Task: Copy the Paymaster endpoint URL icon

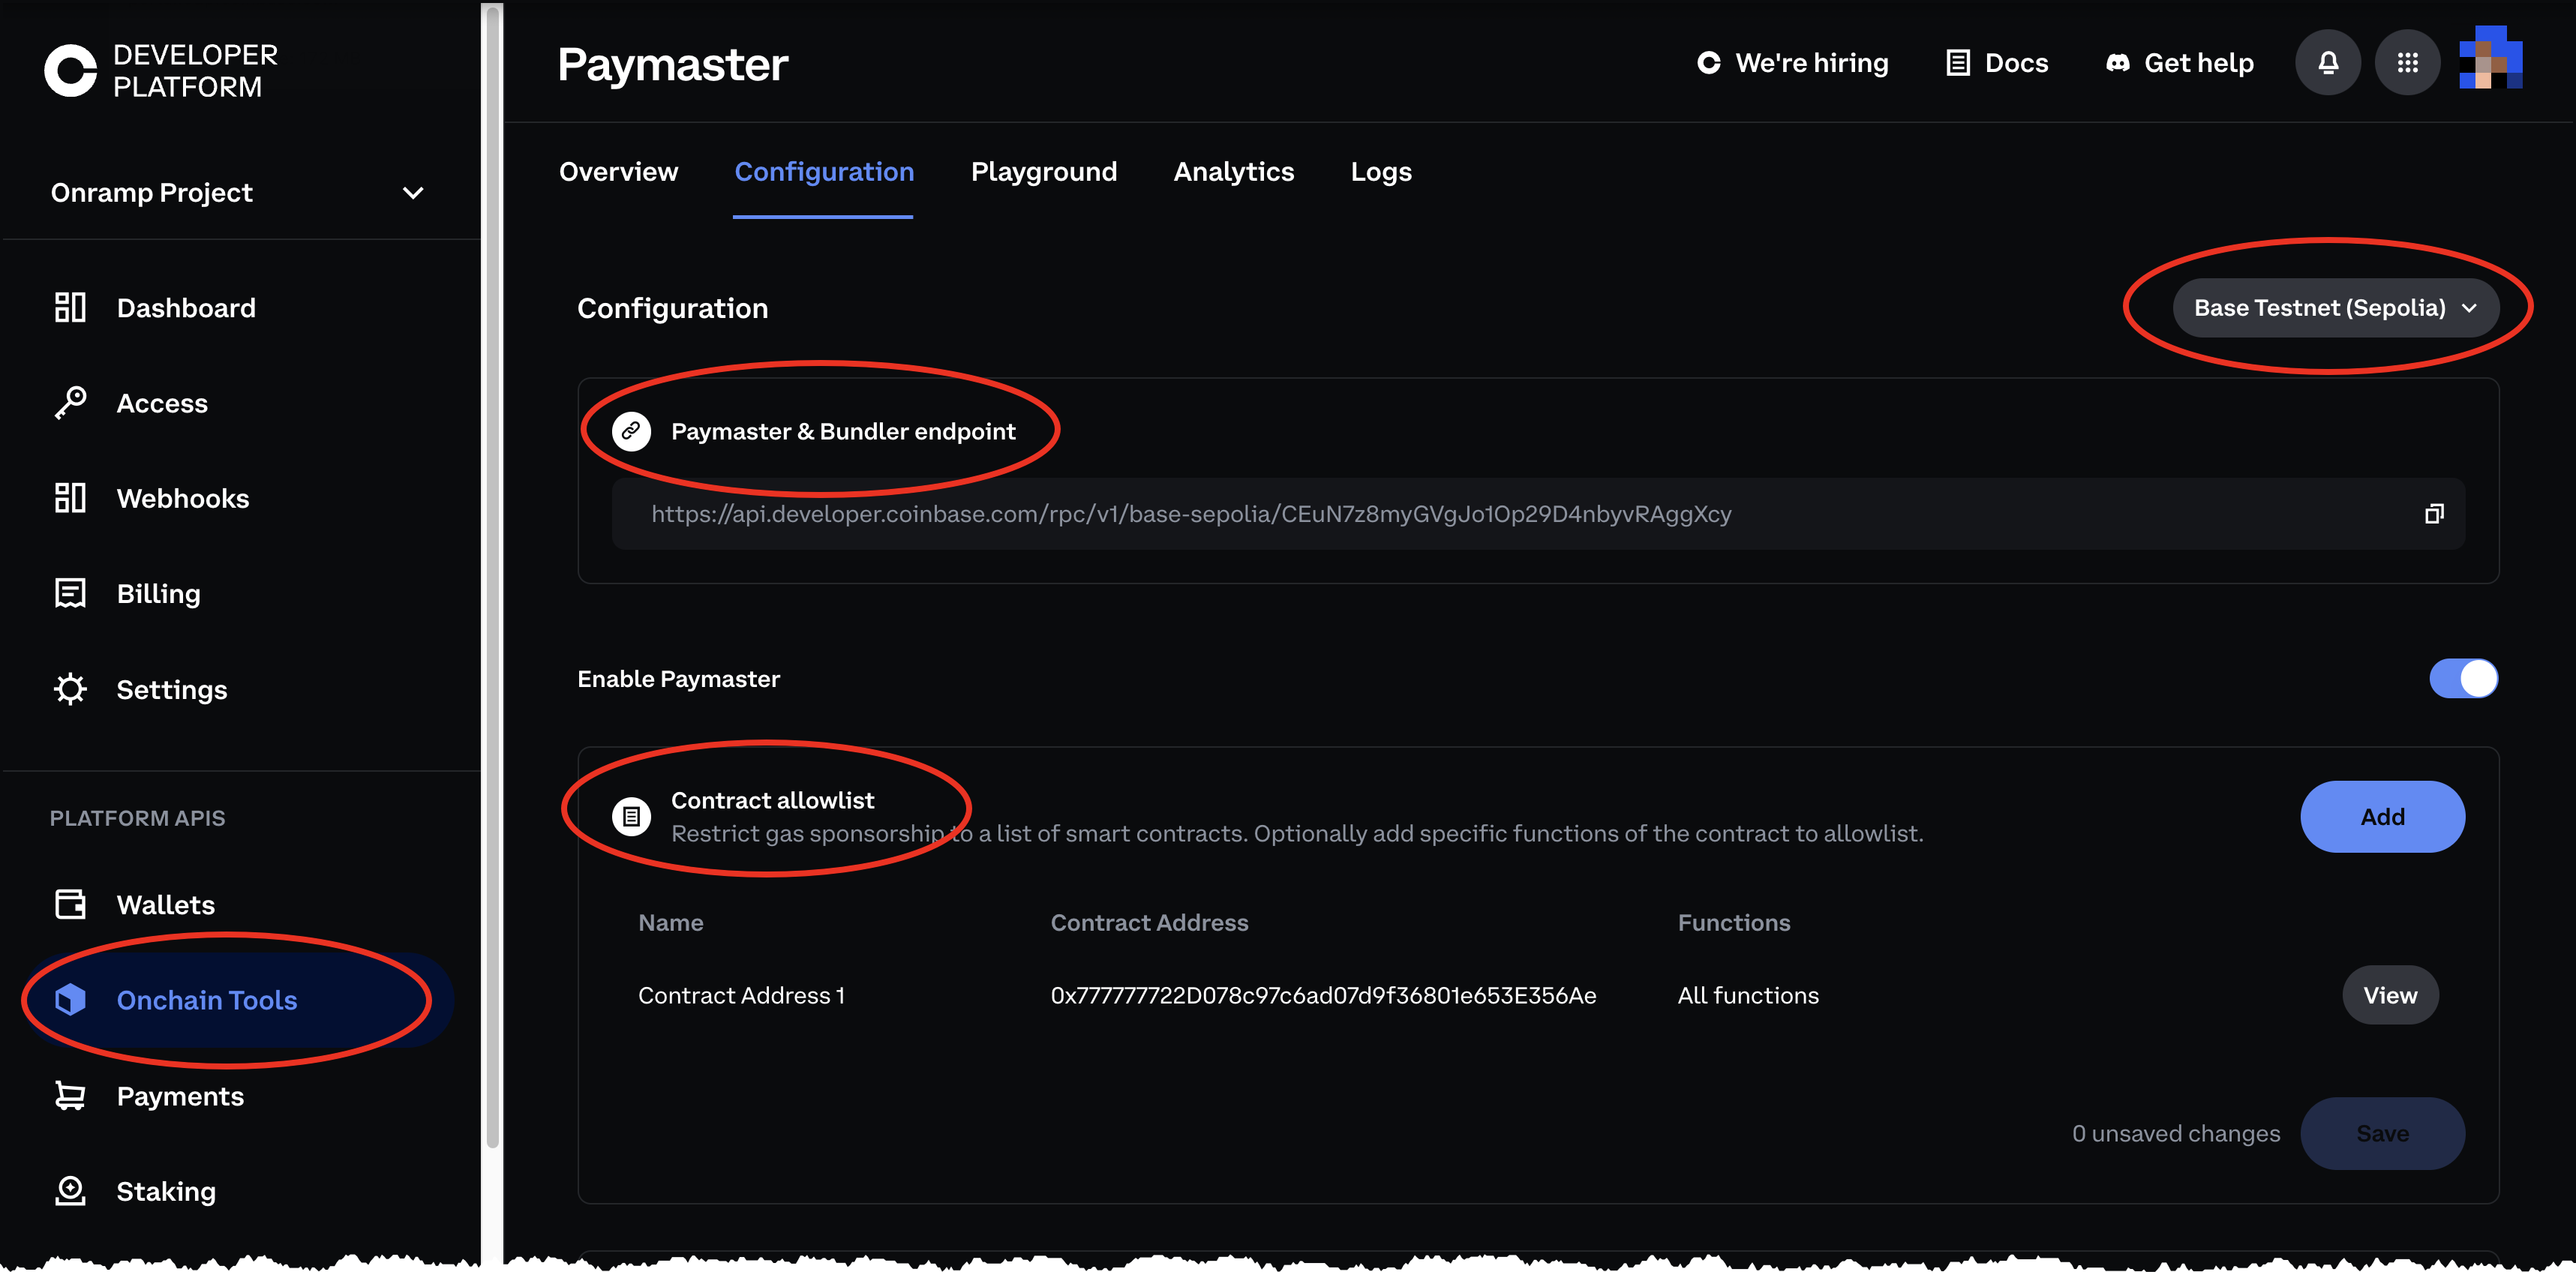Action: (2433, 514)
